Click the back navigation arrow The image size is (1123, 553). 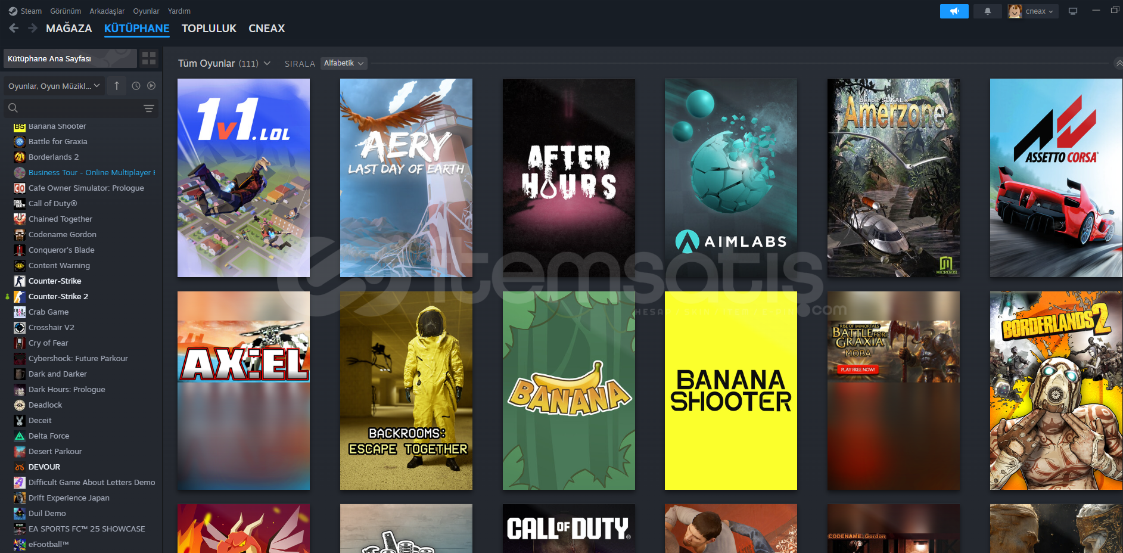[14, 28]
